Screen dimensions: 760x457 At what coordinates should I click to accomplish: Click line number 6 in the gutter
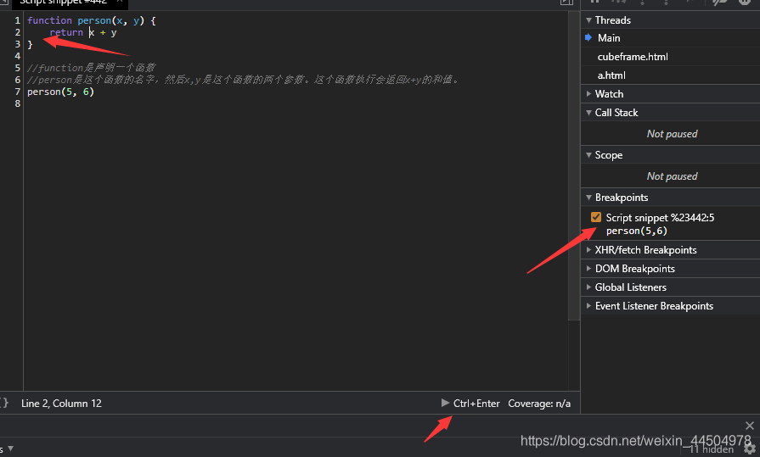tap(18, 80)
